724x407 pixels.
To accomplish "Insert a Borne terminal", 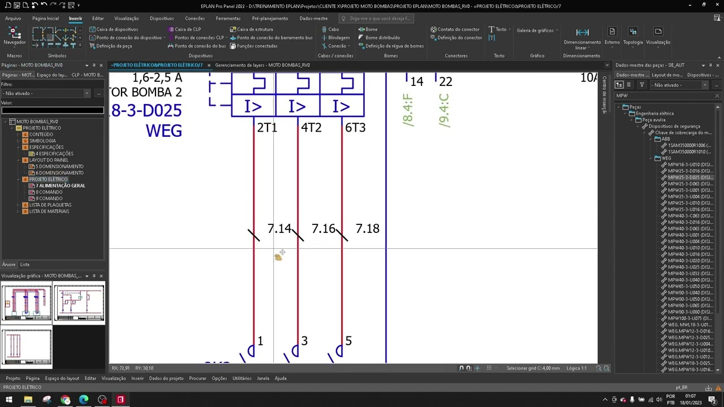I will (368, 29).
